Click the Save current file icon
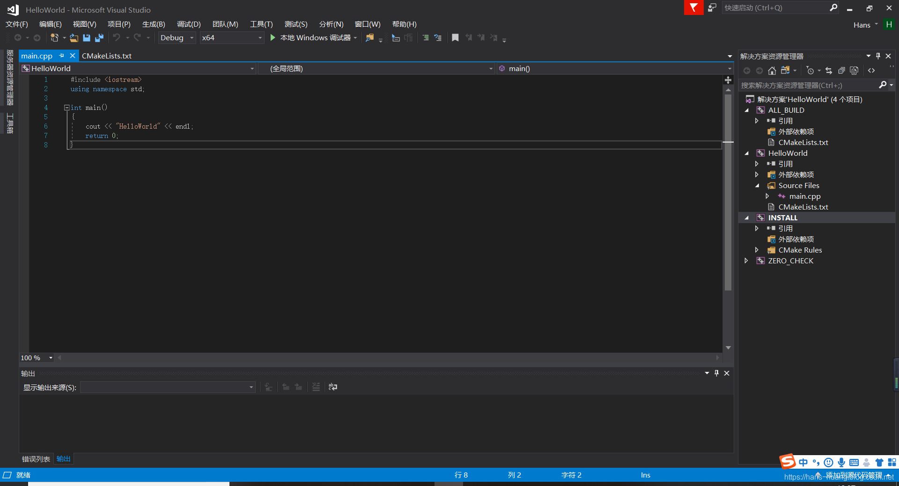899x486 pixels. pyautogui.click(x=86, y=38)
